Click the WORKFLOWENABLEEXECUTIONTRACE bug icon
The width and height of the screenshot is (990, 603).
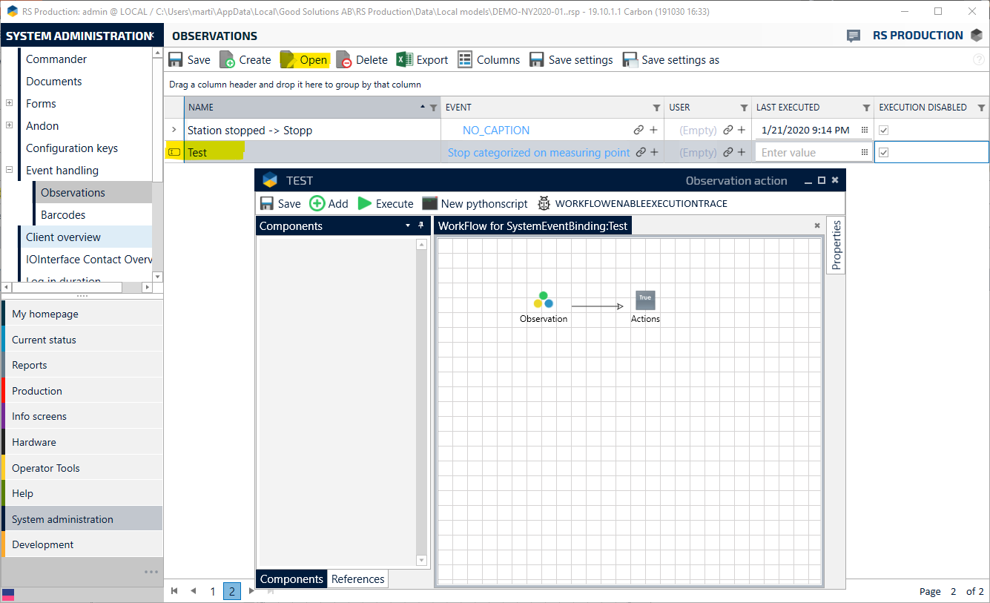coord(544,203)
